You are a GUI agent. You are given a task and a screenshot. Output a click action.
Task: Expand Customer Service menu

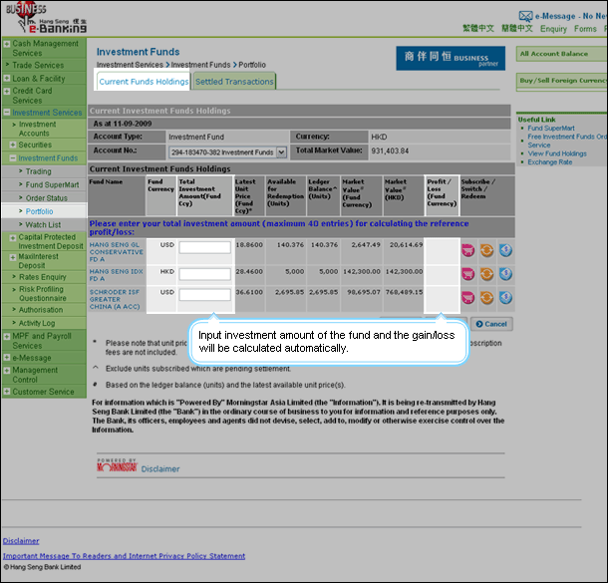coord(7,392)
